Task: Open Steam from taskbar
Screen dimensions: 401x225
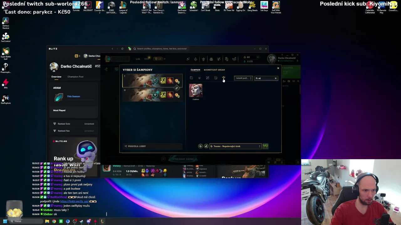Action: click(81, 221)
